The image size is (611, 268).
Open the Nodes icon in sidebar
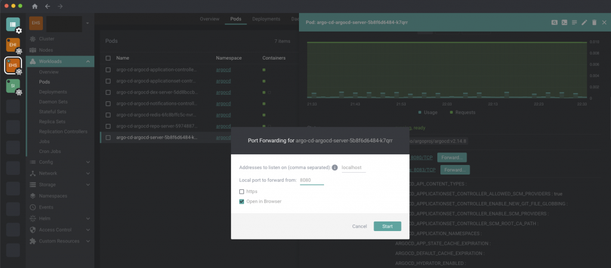tap(33, 50)
